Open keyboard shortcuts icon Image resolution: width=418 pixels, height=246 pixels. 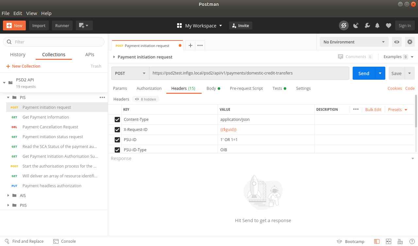pos(400,241)
